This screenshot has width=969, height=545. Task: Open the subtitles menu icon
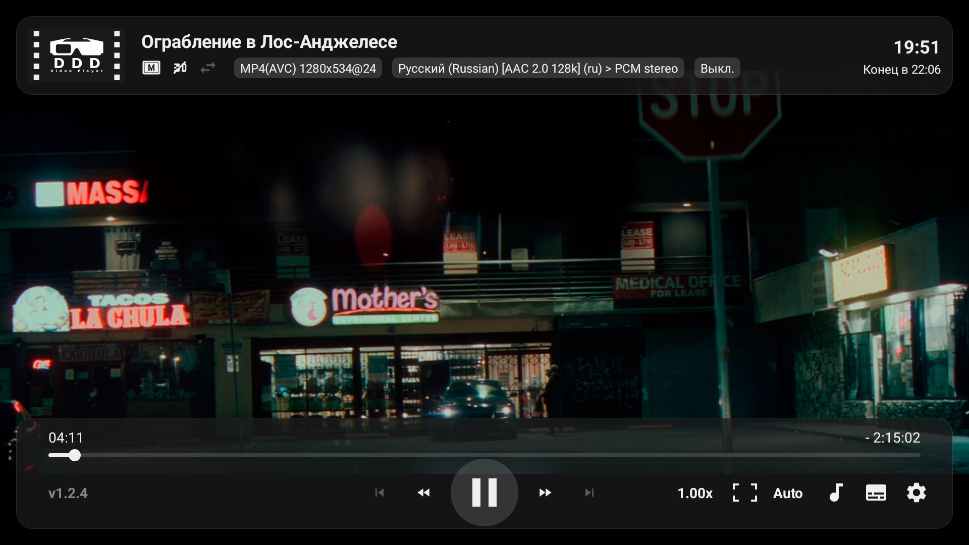coord(876,493)
